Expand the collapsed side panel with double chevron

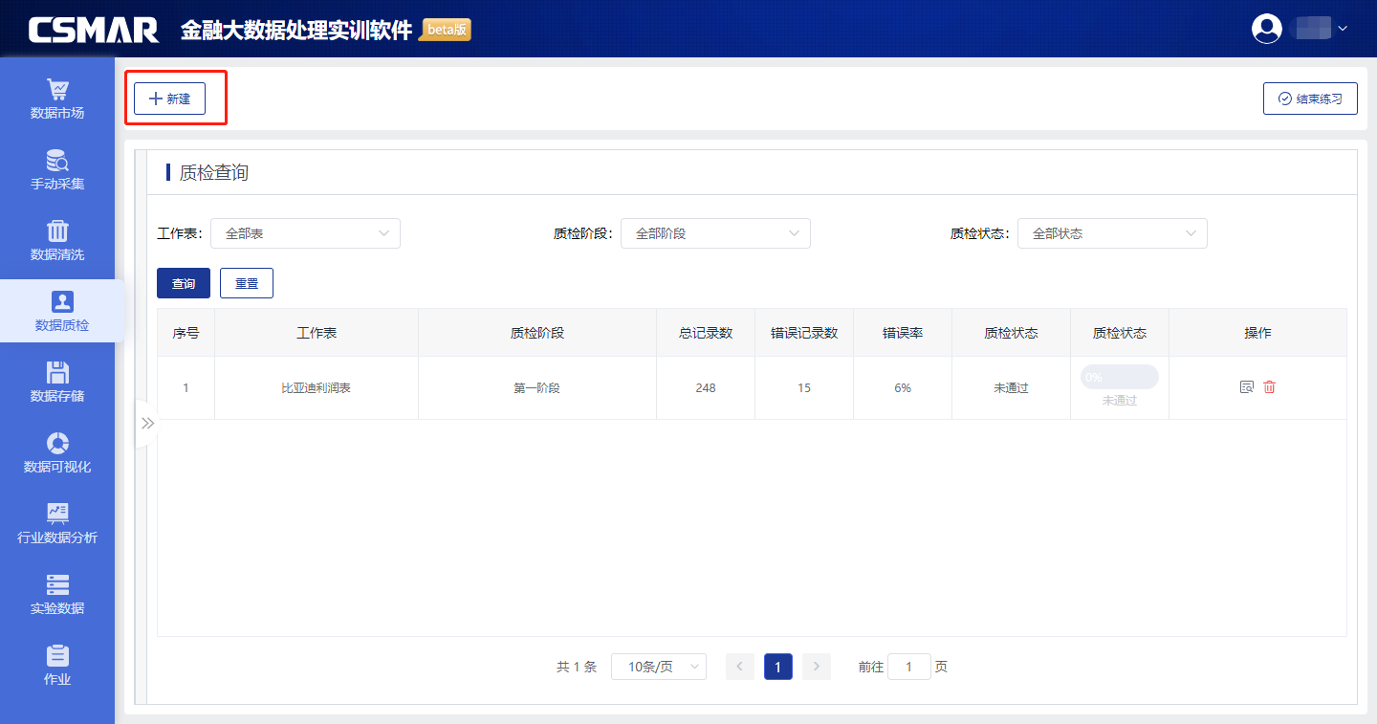click(147, 423)
